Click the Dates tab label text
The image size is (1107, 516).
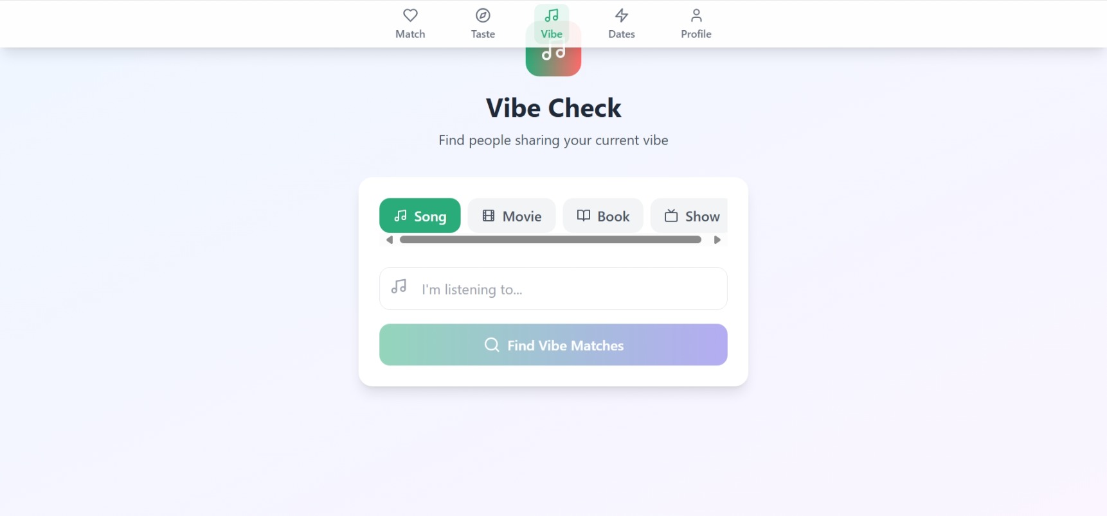[x=622, y=34]
